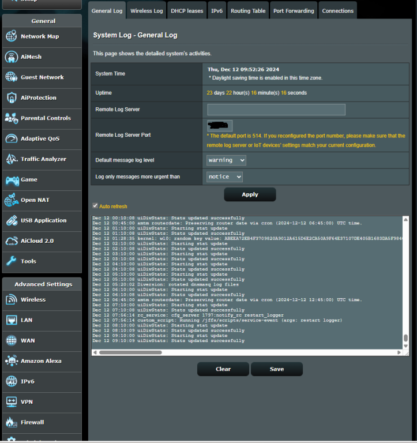This screenshot has width=417, height=443.
Task: Open 'Log only messages more urgent than' dropdown
Action: (224, 177)
